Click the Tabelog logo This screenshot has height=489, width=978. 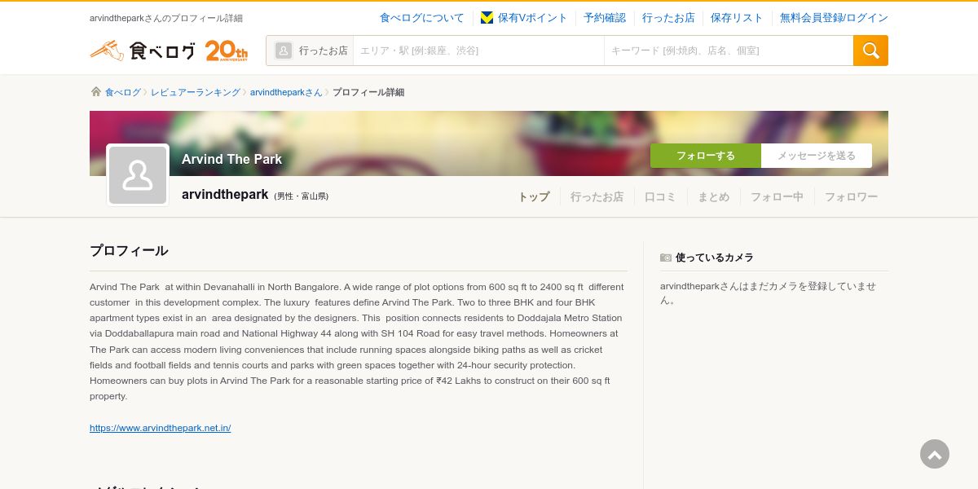click(143, 51)
